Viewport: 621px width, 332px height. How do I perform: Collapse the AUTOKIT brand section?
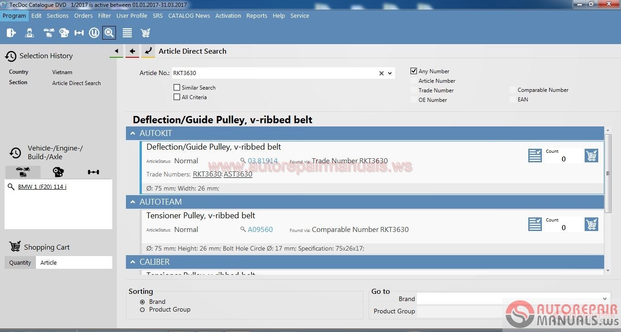(133, 133)
